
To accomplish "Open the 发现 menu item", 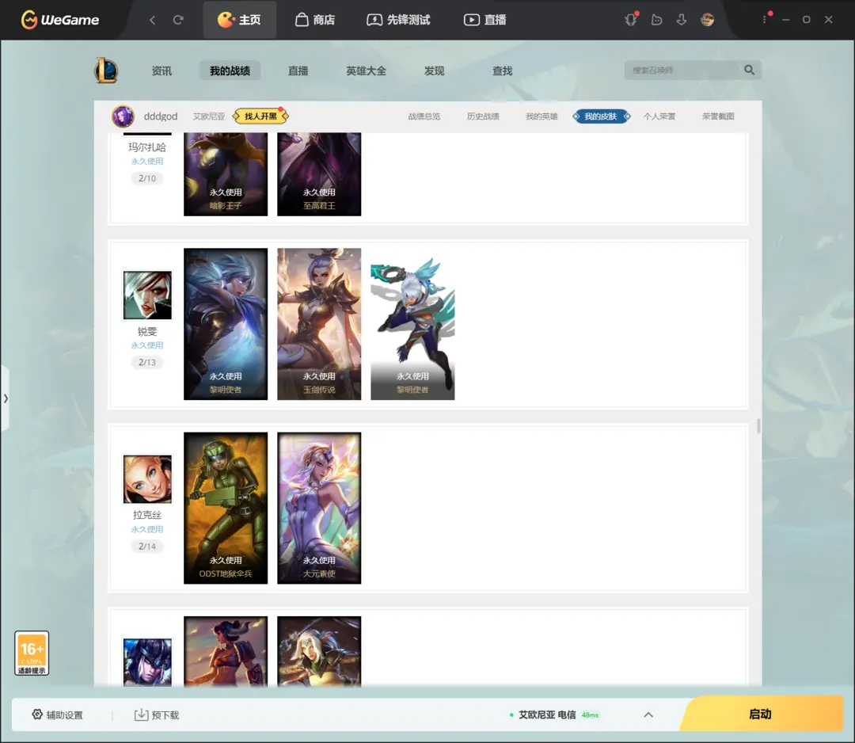I will [434, 71].
